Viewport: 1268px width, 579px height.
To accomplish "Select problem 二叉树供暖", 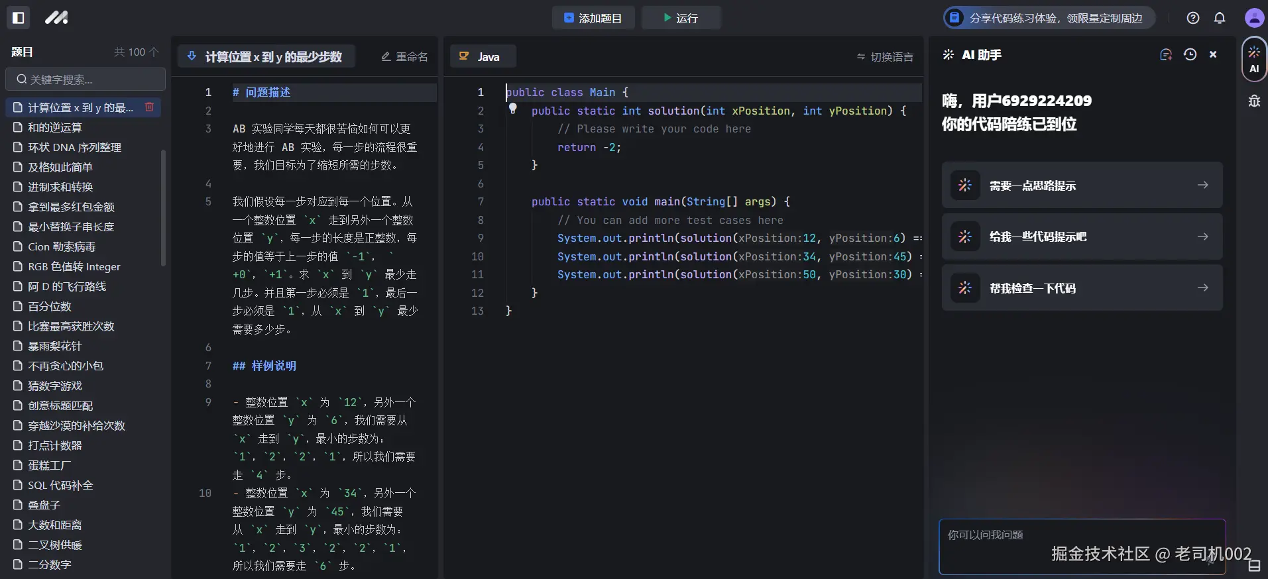I will click(x=84, y=545).
